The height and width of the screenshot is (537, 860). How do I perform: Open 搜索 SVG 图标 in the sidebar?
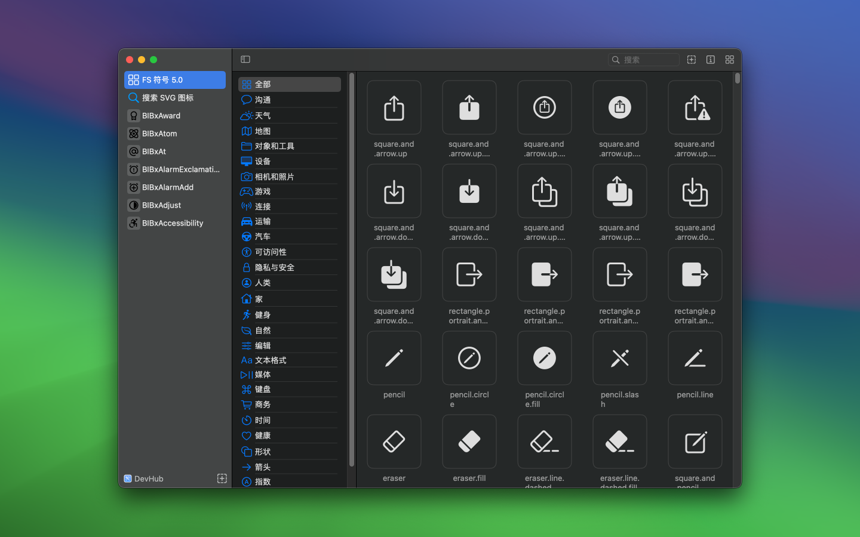click(175, 98)
